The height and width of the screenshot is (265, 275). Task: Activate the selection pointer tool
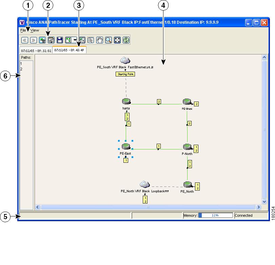[x=91, y=40]
